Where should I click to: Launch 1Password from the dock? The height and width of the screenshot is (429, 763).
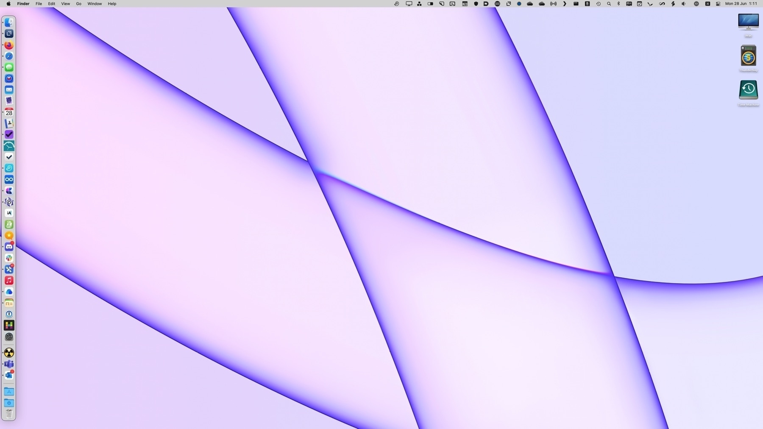tap(9, 314)
